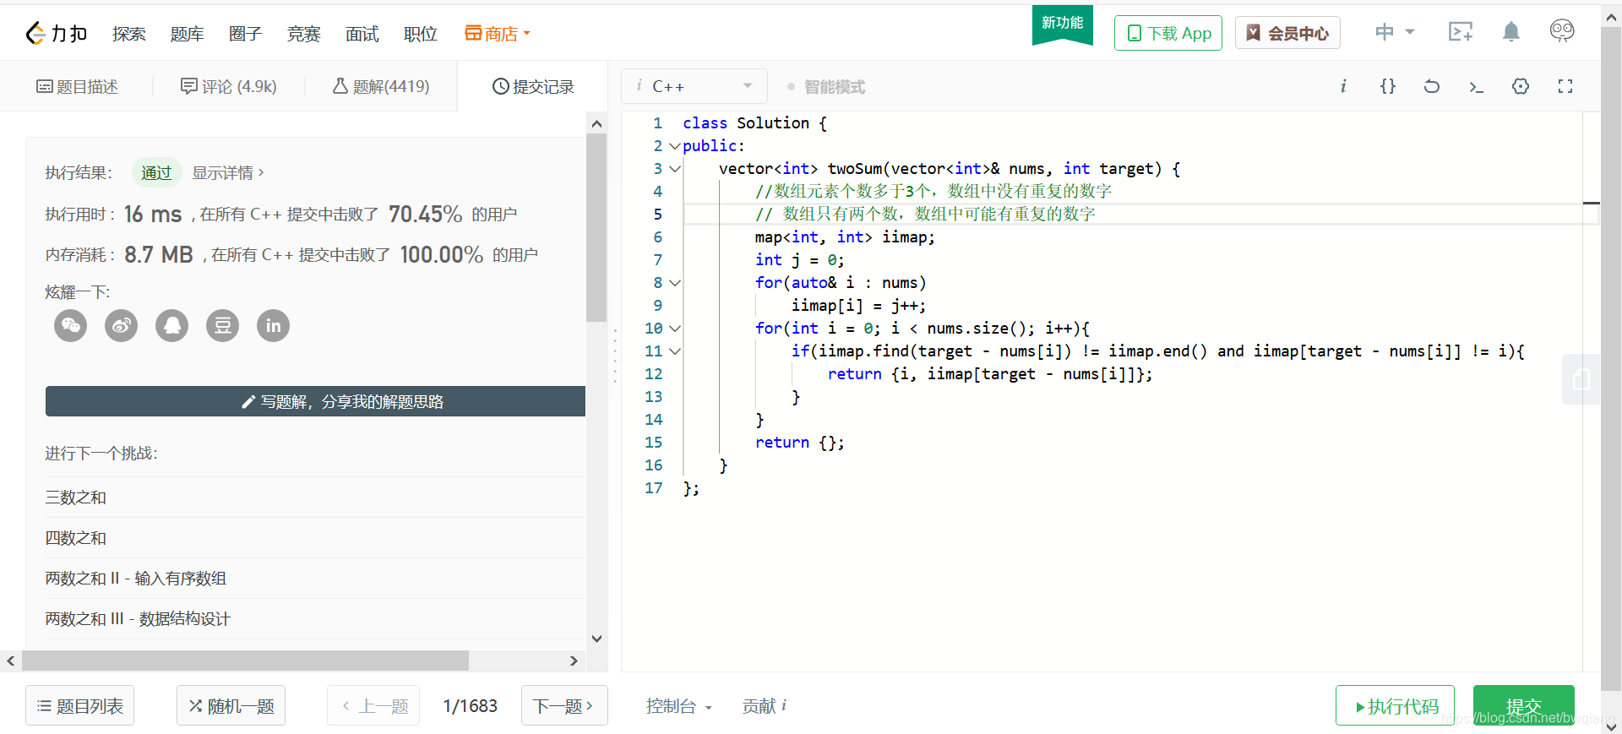This screenshot has width=1622, height=734.
Task: Open 会员中心 member center
Action: coord(1287,33)
